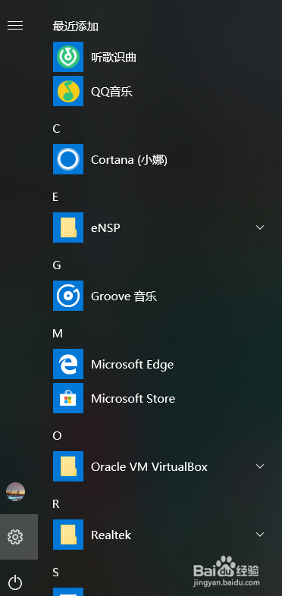Expand the Realtek folder chevron
Image resolution: width=282 pixels, height=596 pixels.
(260, 535)
